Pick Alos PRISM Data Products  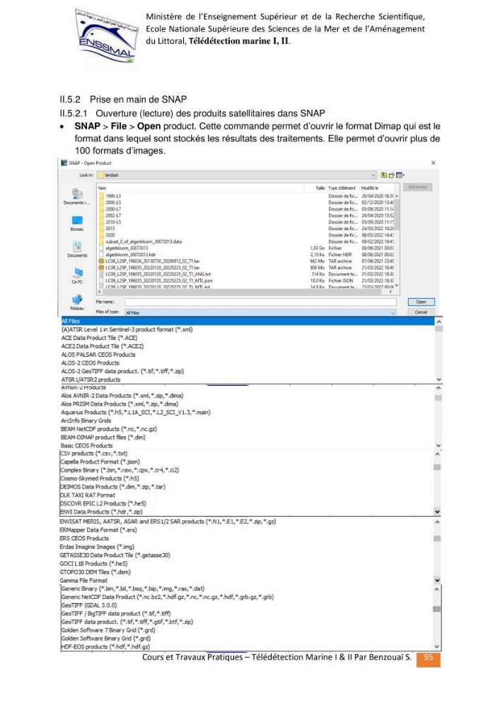tap(120, 404)
